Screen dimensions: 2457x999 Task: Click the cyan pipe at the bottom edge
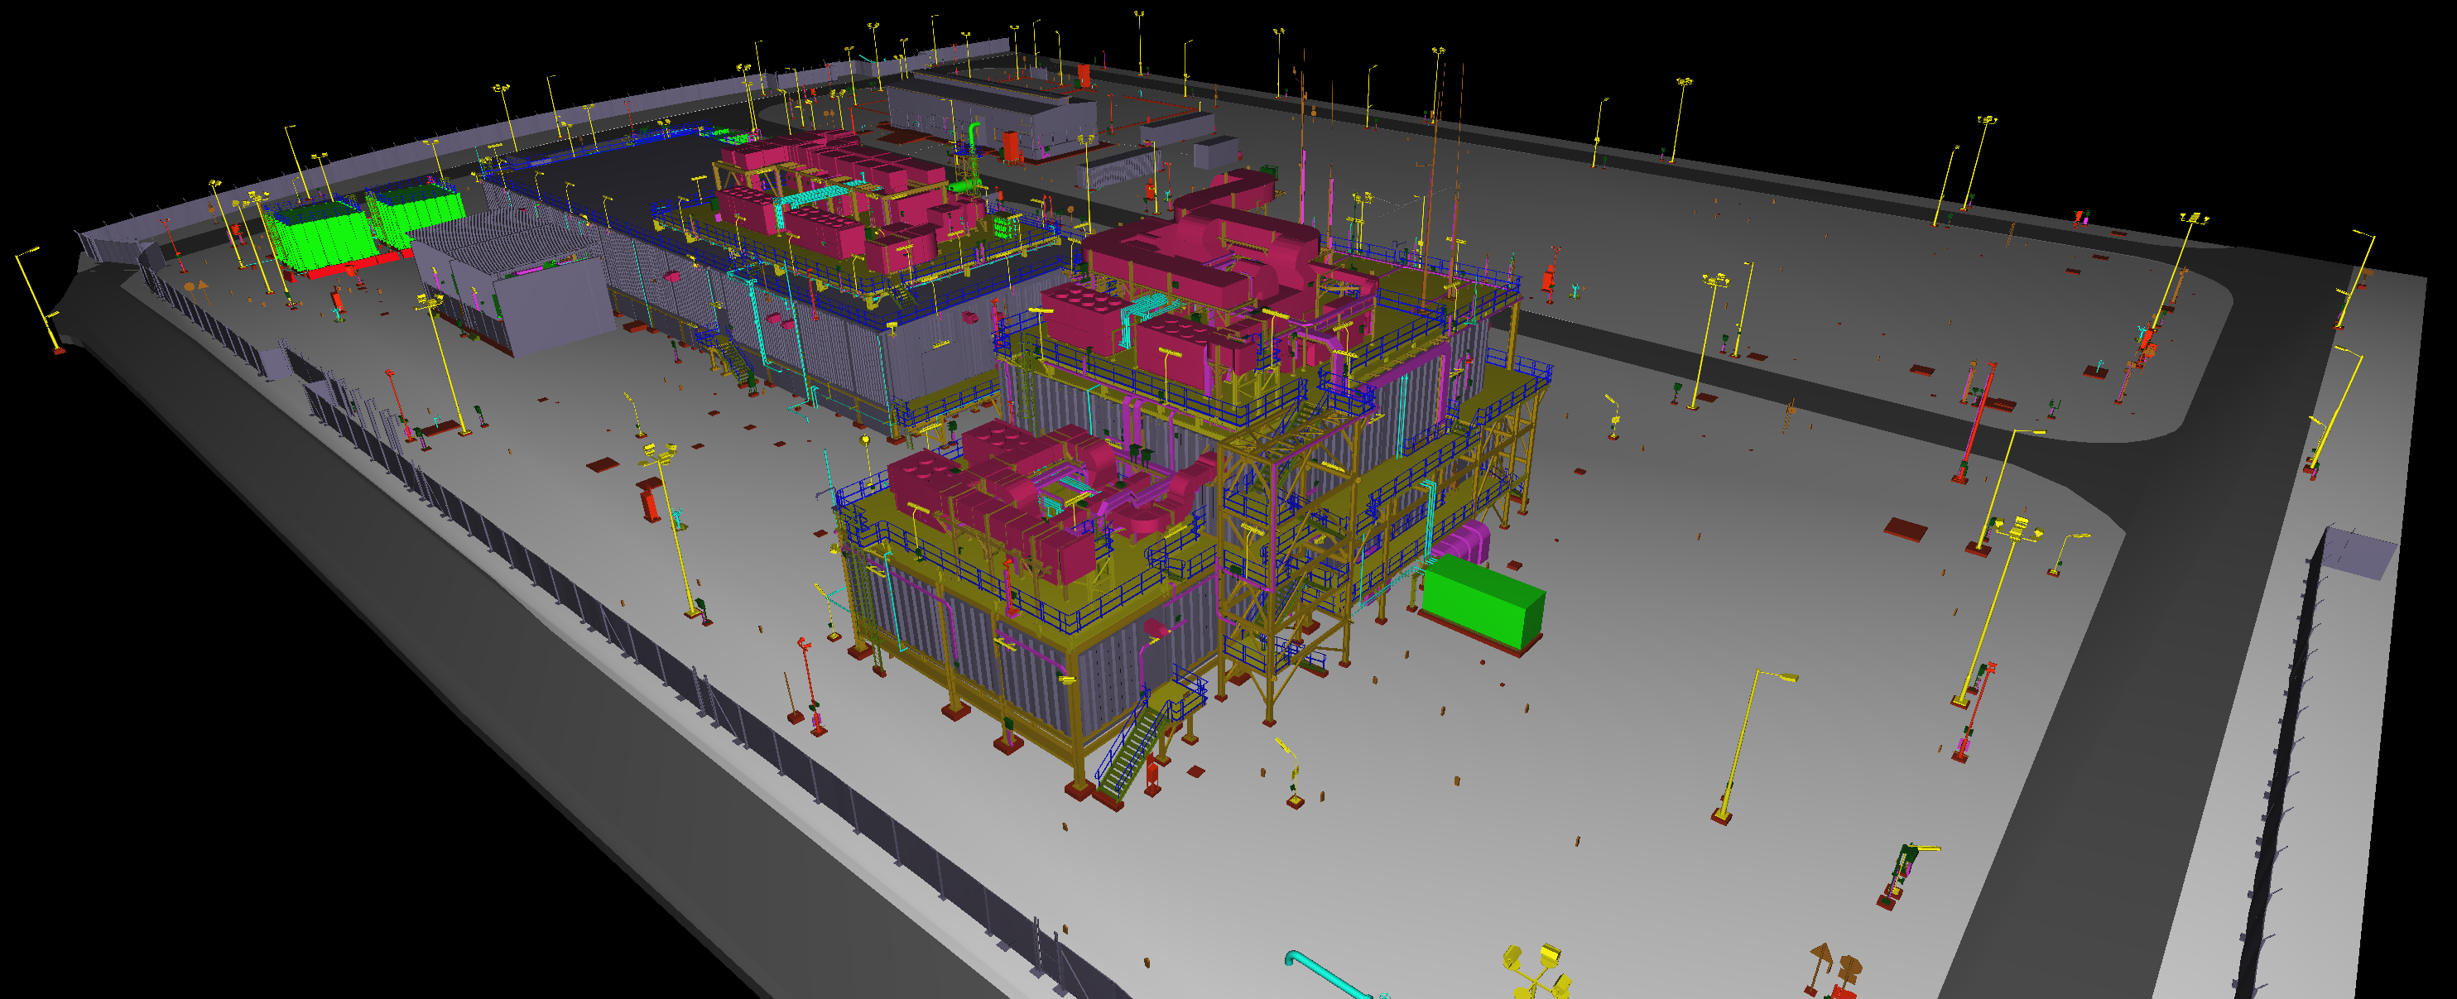click(1328, 974)
